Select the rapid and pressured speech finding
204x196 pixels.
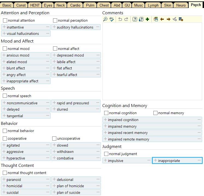click(x=73, y=103)
